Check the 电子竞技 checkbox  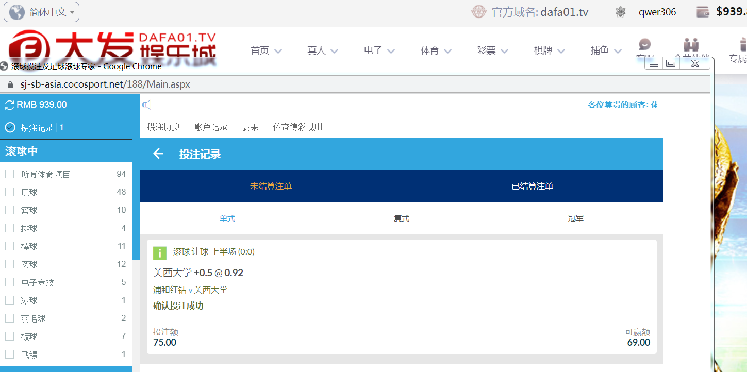point(9,282)
